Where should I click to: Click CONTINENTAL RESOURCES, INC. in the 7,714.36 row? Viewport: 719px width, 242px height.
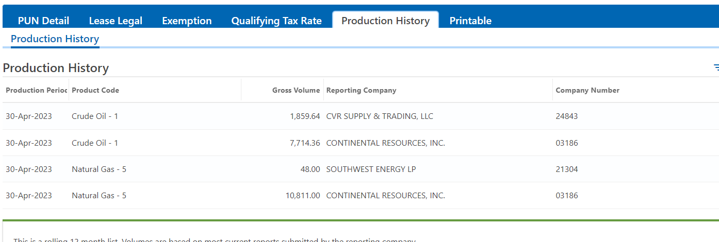[x=385, y=143]
